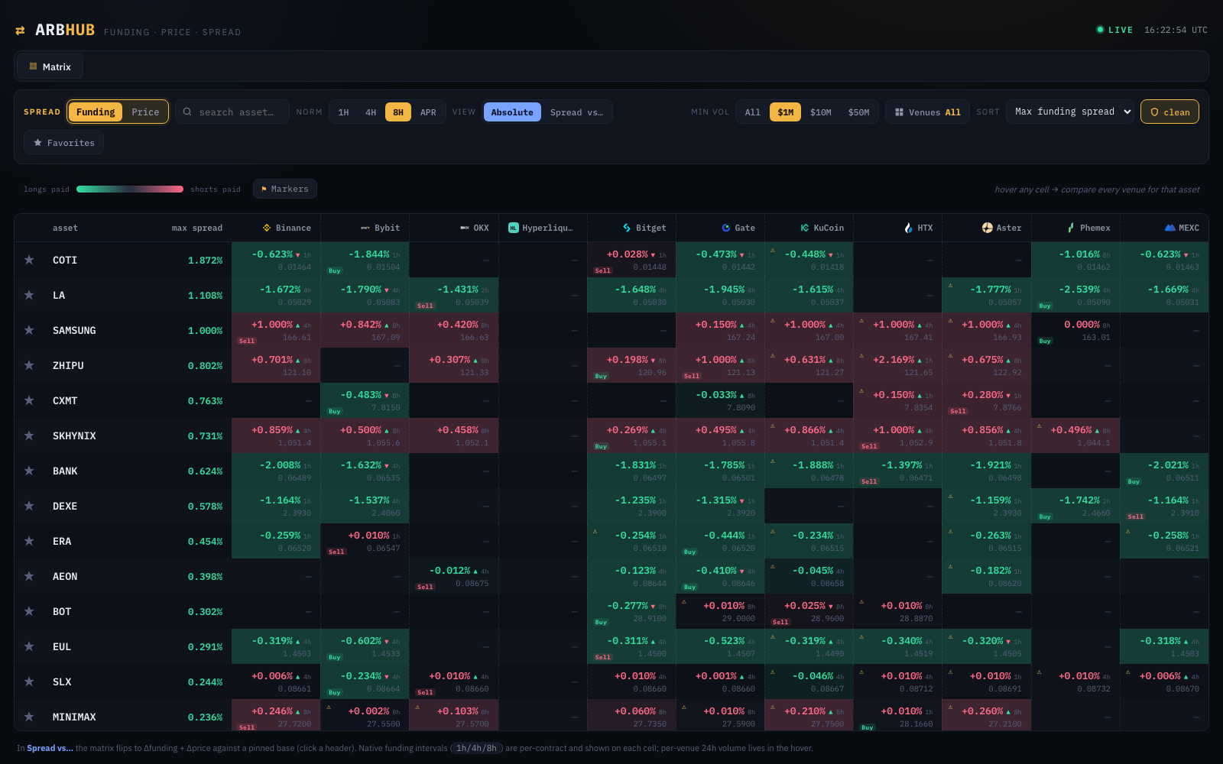Click the SAMSUNG Phemex 0.000% cell
The image size is (1223, 764).
pyautogui.click(x=1075, y=330)
